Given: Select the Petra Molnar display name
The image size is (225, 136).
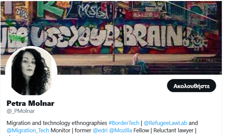Looking at the screenshot, I should click(31, 103).
